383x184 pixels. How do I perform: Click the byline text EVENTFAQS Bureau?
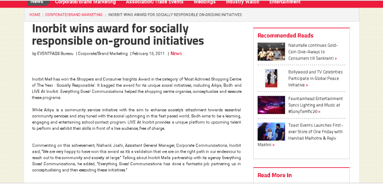[55, 53]
